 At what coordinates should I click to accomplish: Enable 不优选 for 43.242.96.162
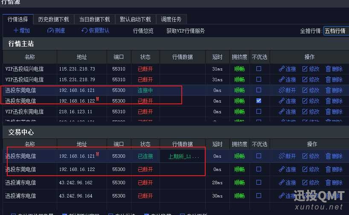pyautogui.click(x=259, y=183)
